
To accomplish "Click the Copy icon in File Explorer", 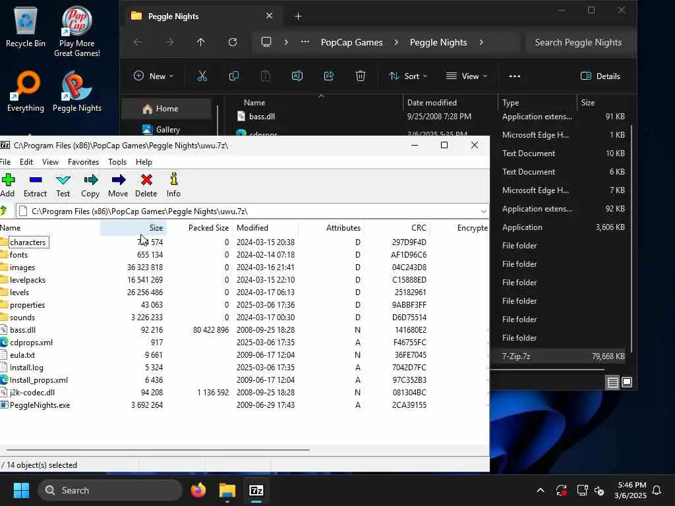I will coord(234,76).
